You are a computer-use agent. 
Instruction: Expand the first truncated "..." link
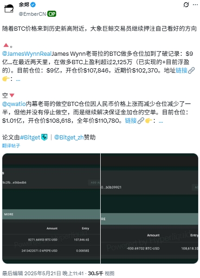pyautogui.click(x=18, y=79)
